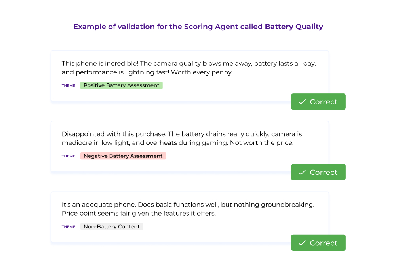396x275 pixels.
Task: Expand the third review card about the adequate phone
Action: 190,217
